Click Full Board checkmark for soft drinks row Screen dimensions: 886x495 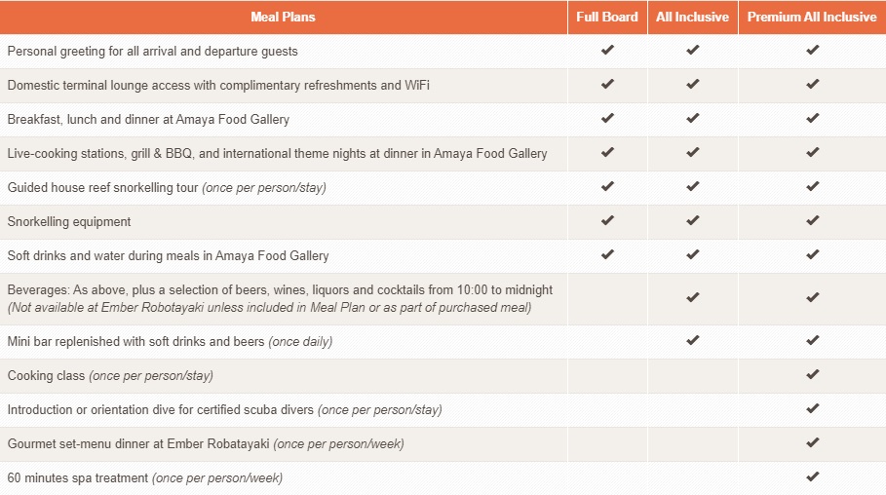point(607,255)
